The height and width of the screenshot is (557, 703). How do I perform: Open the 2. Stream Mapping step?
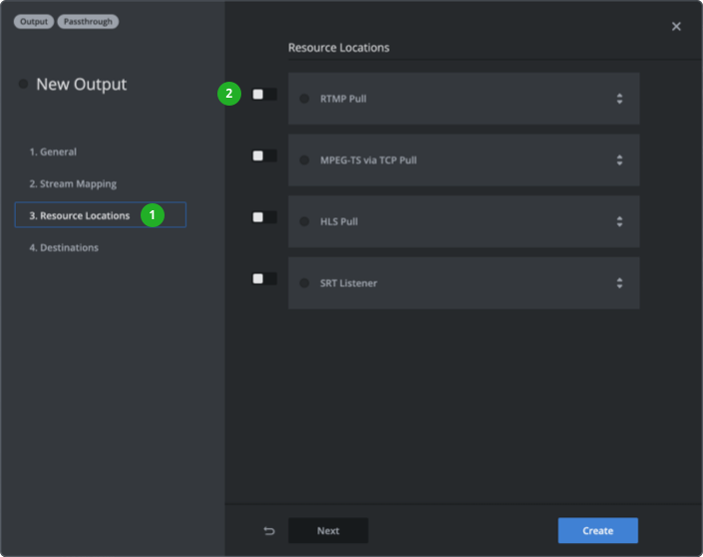[73, 184]
